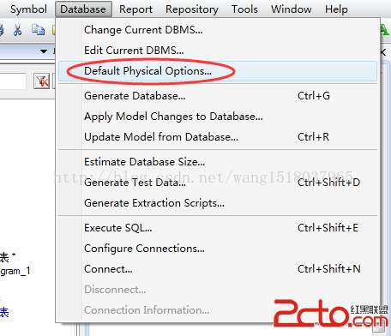This screenshot has width=391, height=336.
Task: Select Apply Model Changes to Database...
Action: tap(218, 117)
